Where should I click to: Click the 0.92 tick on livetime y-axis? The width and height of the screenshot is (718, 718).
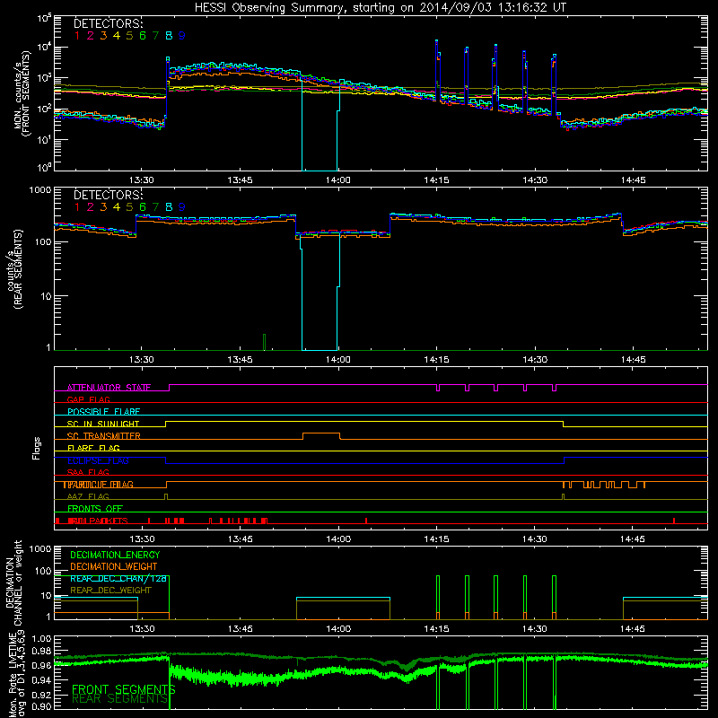pyautogui.click(x=41, y=693)
